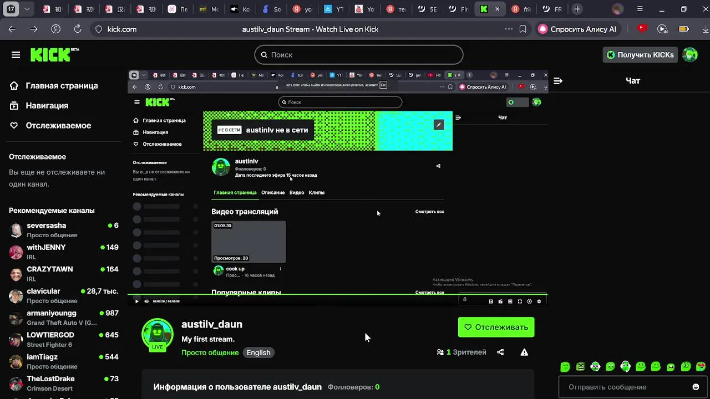Click the English language tag
The width and height of the screenshot is (710, 399).
coord(258,352)
